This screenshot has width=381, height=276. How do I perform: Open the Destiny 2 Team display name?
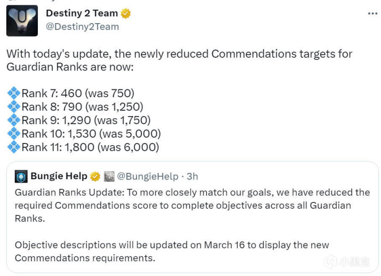[x=82, y=14]
